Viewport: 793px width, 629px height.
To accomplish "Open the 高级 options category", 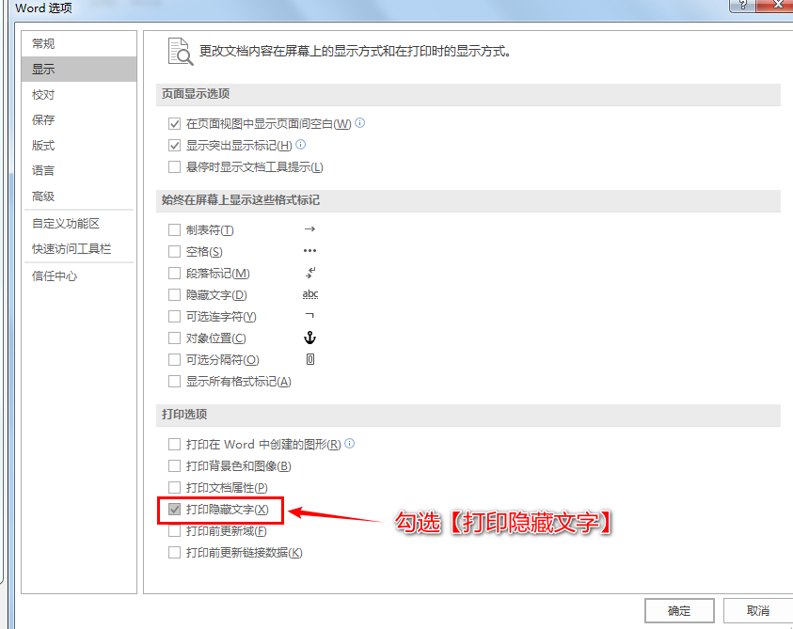I will tap(79, 197).
